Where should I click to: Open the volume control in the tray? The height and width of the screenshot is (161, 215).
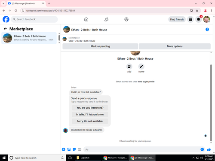click(202, 158)
